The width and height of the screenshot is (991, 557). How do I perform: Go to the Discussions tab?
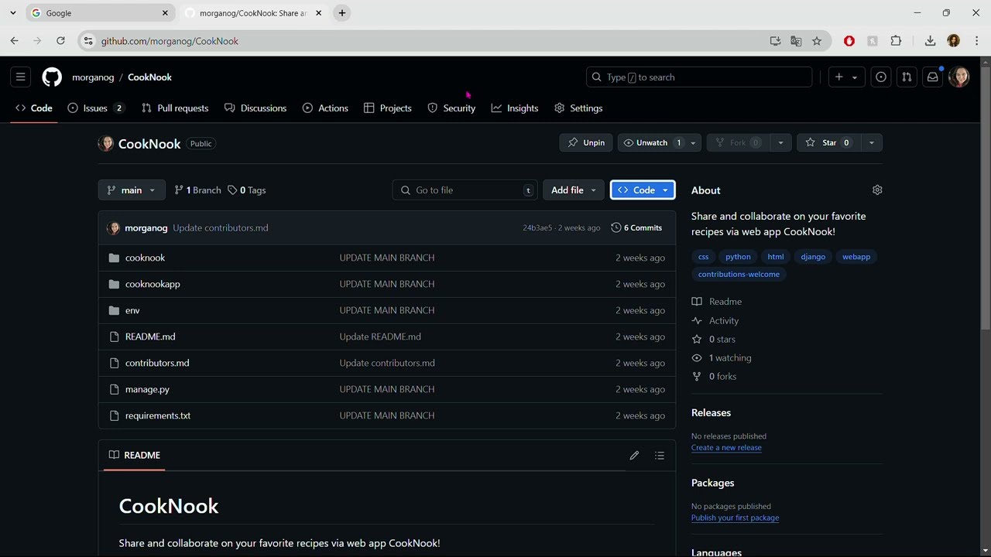255,108
